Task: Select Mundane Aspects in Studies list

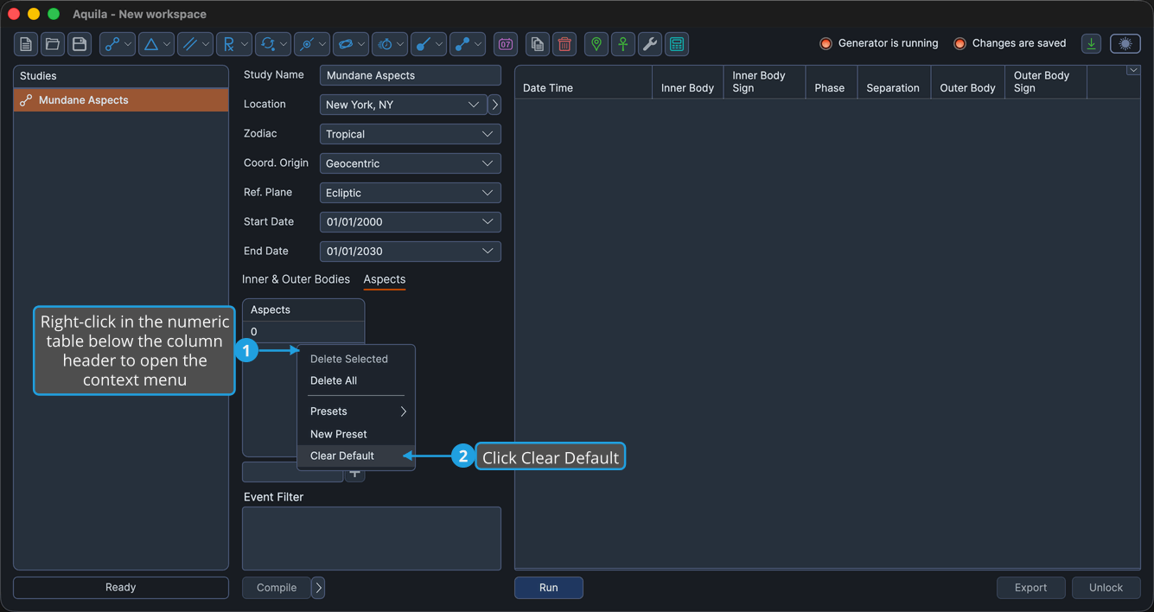Action: pyautogui.click(x=121, y=100)
